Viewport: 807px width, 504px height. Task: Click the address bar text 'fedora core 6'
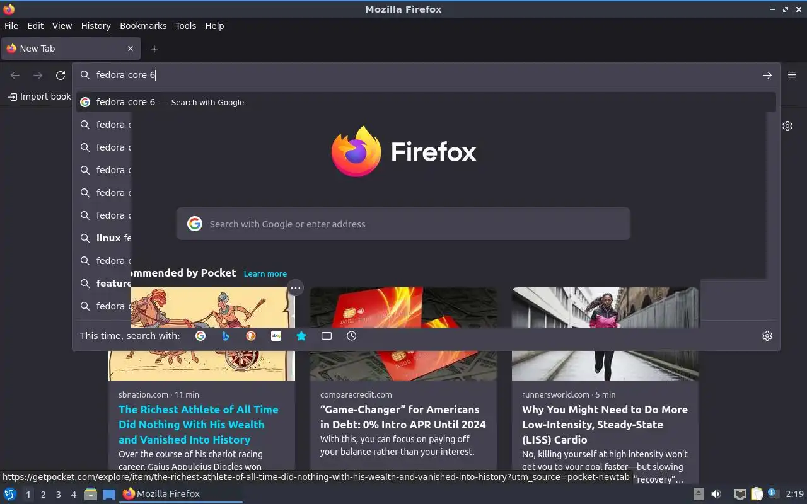pos(125,75)
